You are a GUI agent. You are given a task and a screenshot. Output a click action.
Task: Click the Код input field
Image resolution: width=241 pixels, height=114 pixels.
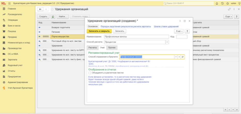(x=182, y=37)
